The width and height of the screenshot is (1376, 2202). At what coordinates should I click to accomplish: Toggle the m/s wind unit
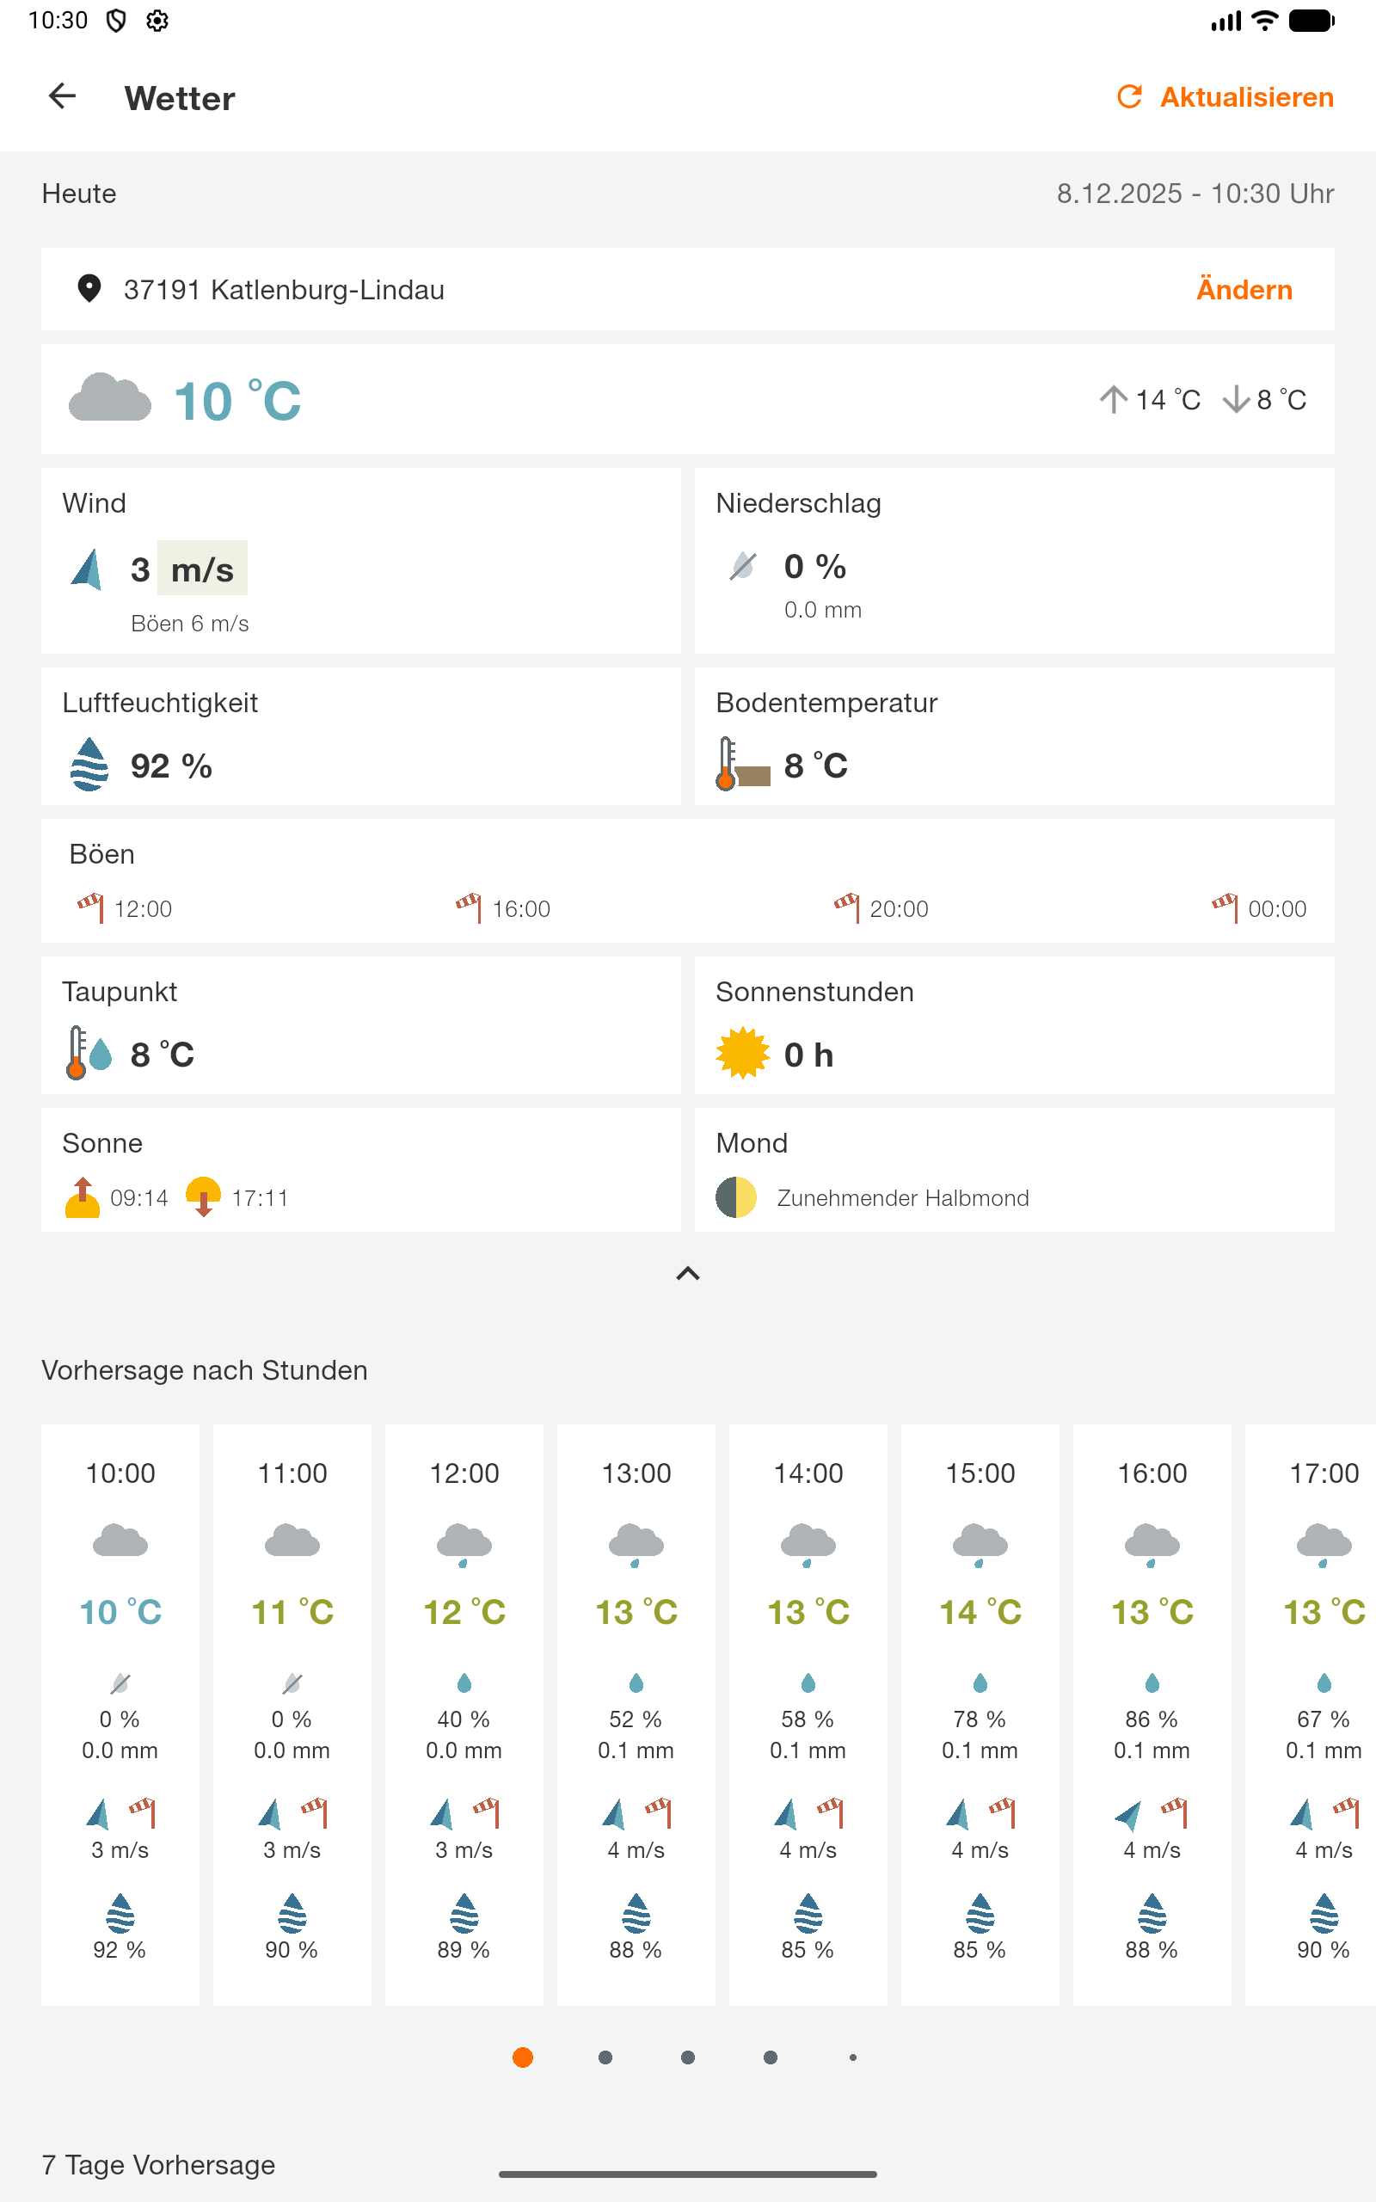point(202,569)
